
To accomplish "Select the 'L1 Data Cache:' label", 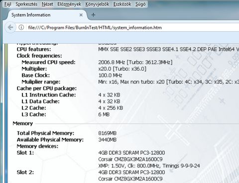I will pos(40,101).
